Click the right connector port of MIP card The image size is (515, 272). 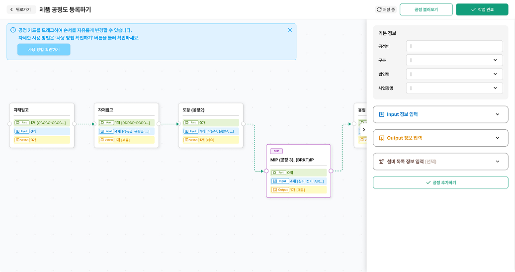click(331, 171)
